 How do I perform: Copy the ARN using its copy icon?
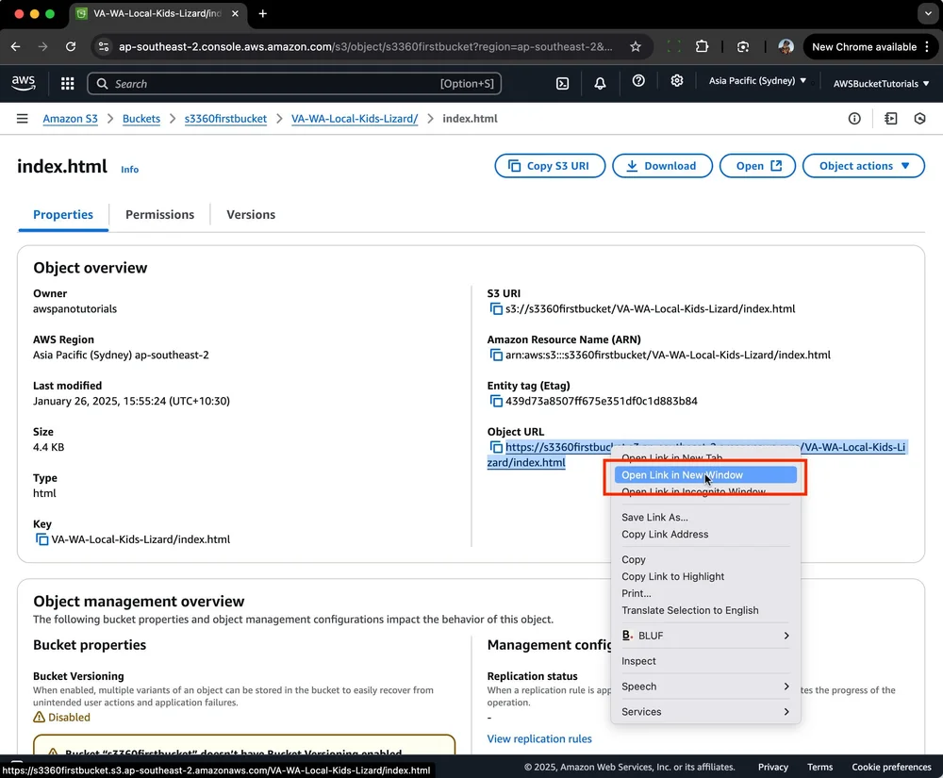[x=496, y=356]
